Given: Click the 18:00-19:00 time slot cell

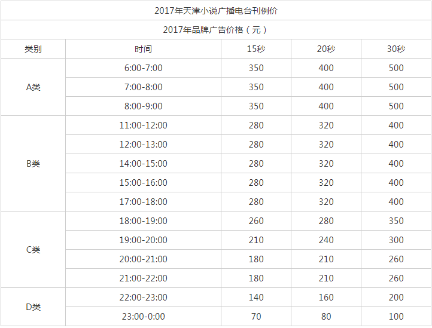Looking at the screenshot, I should (143, 220).
